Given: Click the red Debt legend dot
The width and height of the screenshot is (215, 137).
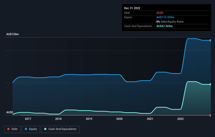Looking at the screenshot, I should 8,129.
